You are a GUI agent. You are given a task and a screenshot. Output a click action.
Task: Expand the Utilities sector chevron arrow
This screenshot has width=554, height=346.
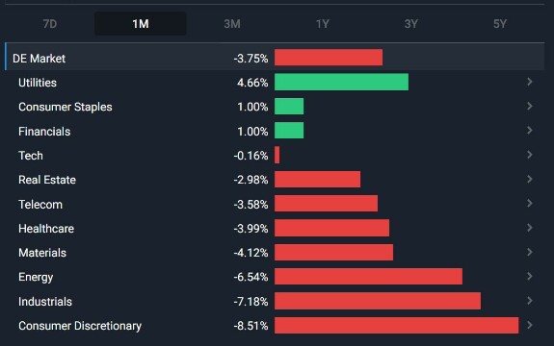[529, 82]
